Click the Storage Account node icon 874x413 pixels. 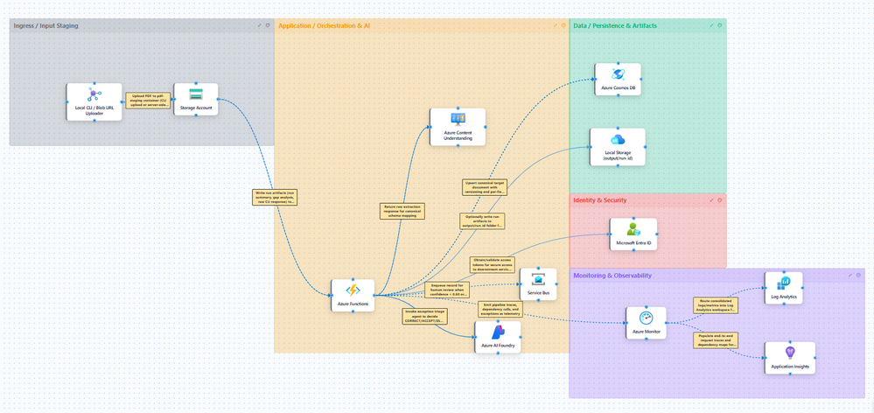[196, 93]
